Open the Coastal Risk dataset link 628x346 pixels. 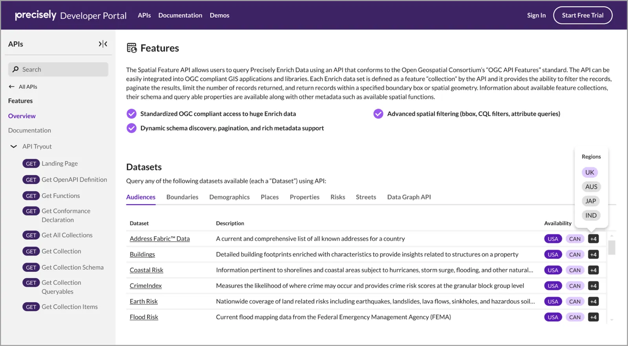pyautogui.click(x=146, y=270)
